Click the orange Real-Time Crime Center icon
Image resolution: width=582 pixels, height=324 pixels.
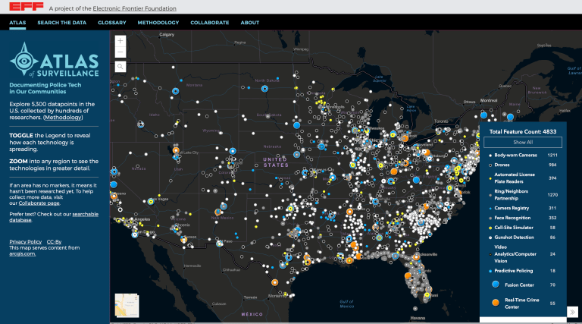coord(495,303)
